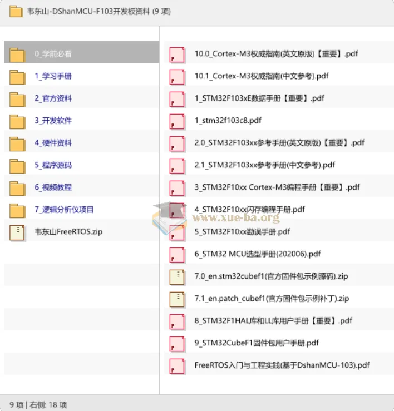This screenshot has width=394, height=411.
Task: Click PDF icon of 2.1_STM32F103xx参考手册(中文参考)
Action: (x=177, y=166)
